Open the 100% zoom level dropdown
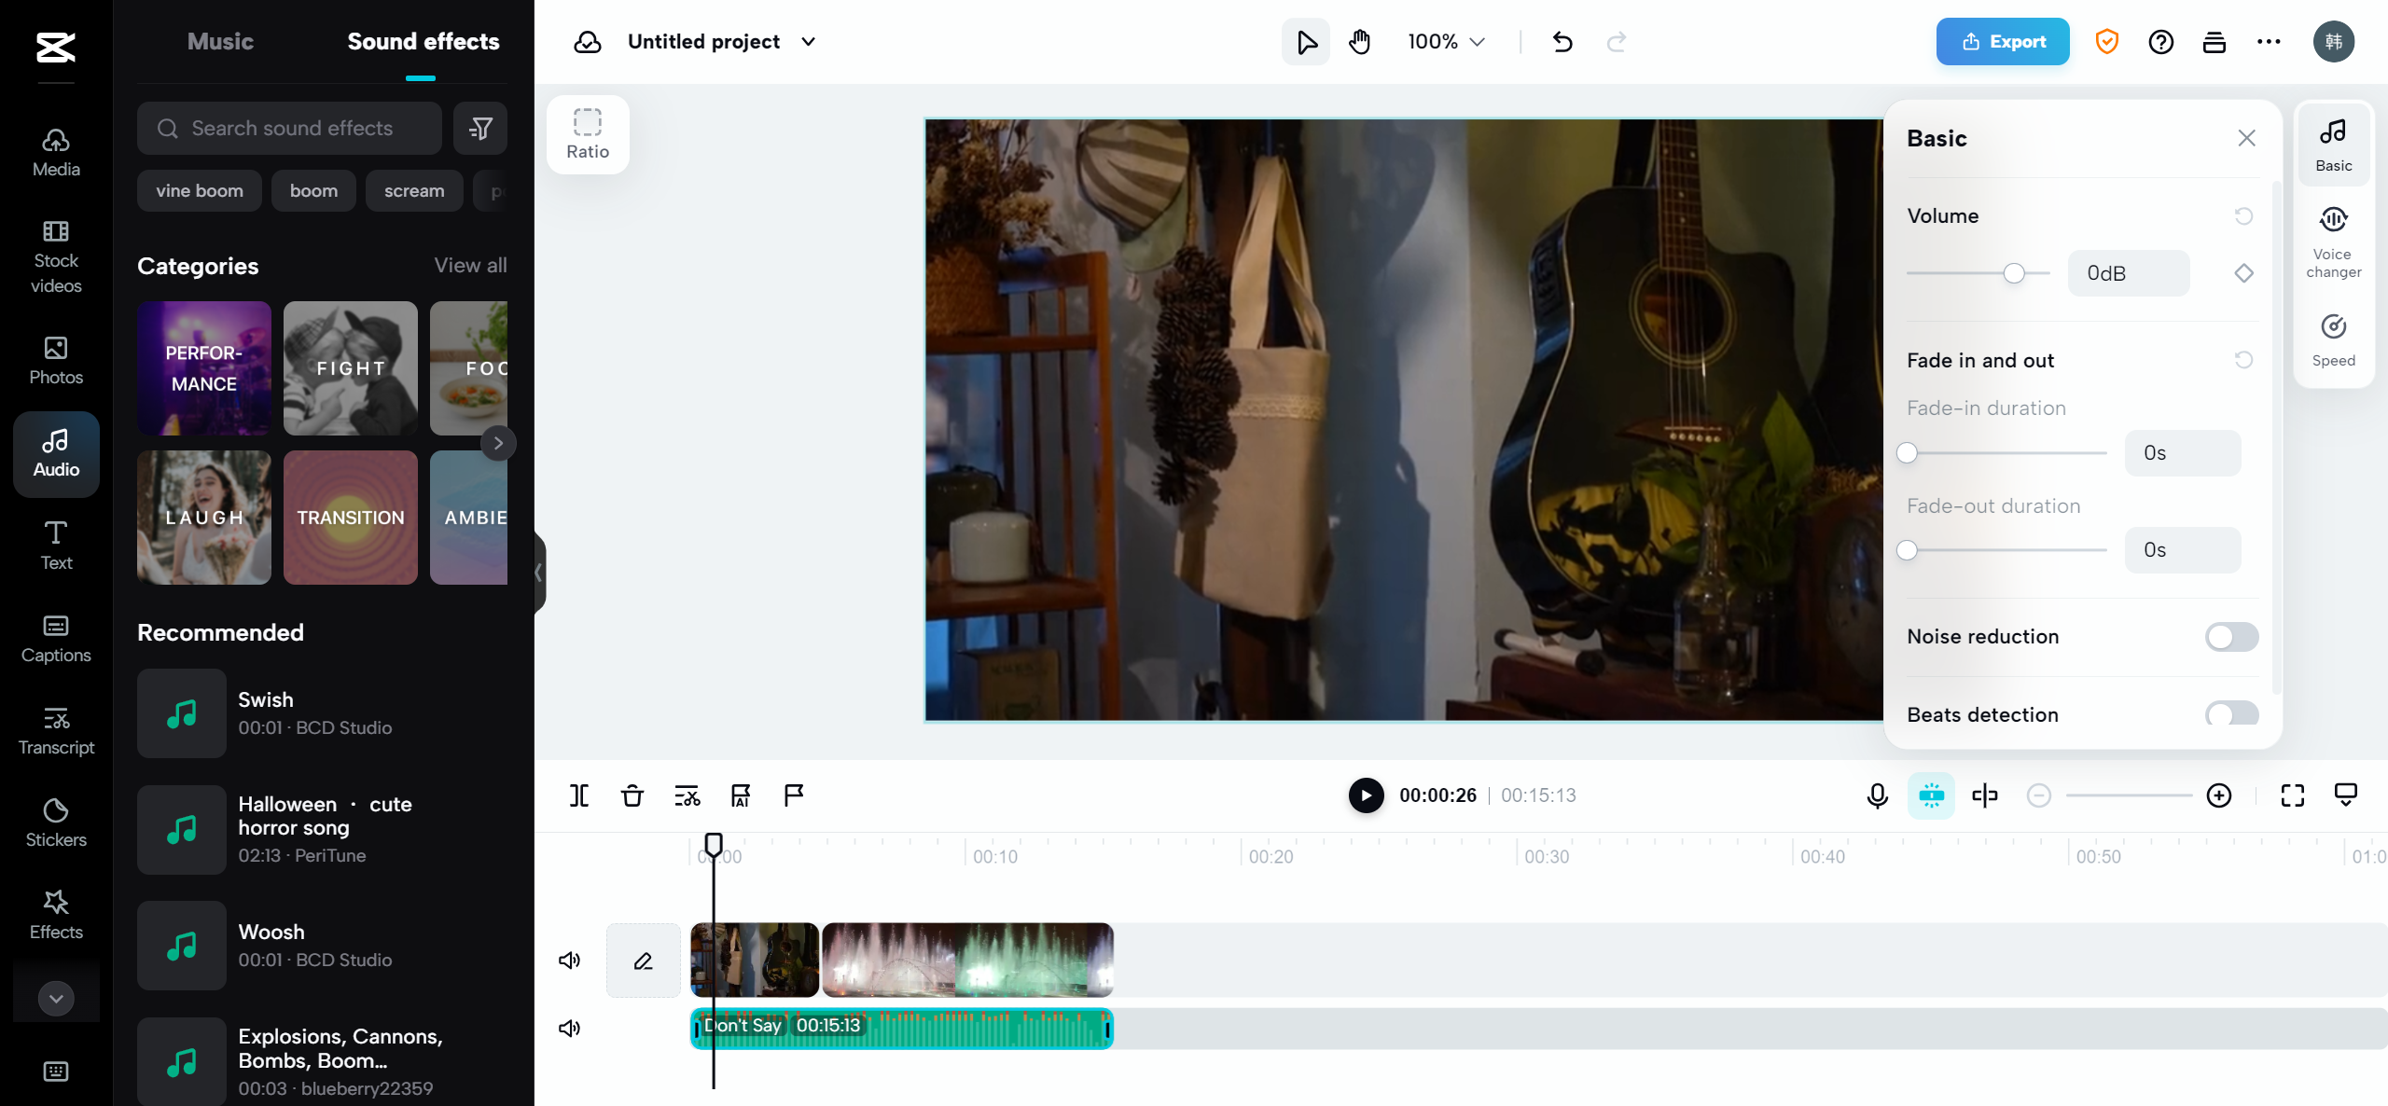Image resolution: width=2388 pixels, height=1106 pixels. click(x=1444, y=41)
